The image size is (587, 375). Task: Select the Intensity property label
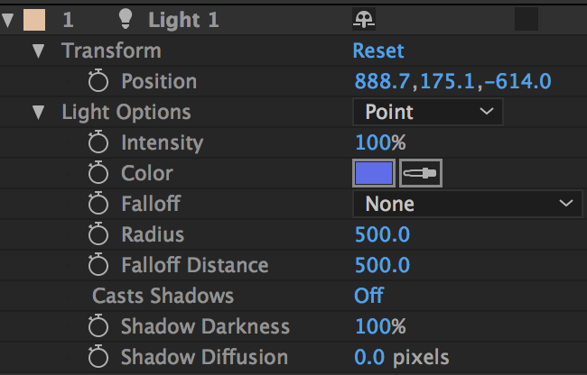pos(162,142)
